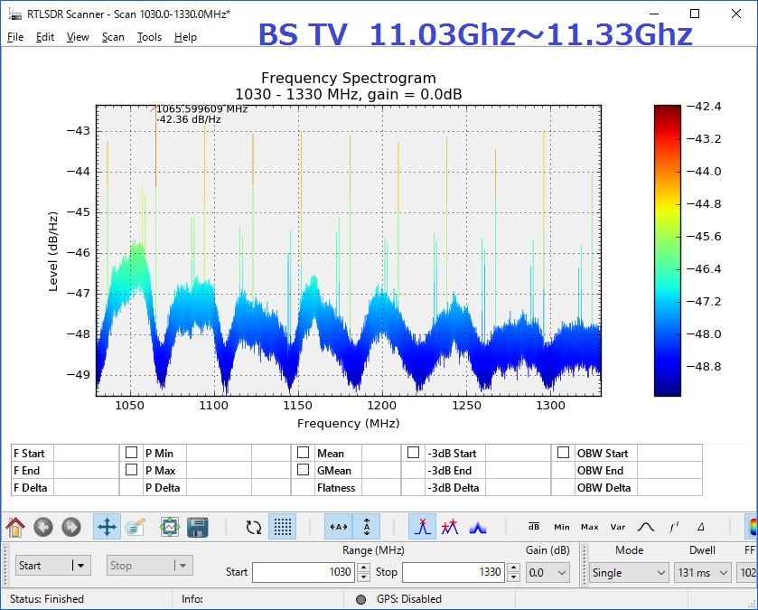
Task: Toggle the dB averaging icon
Action: (x=534, y=527)
